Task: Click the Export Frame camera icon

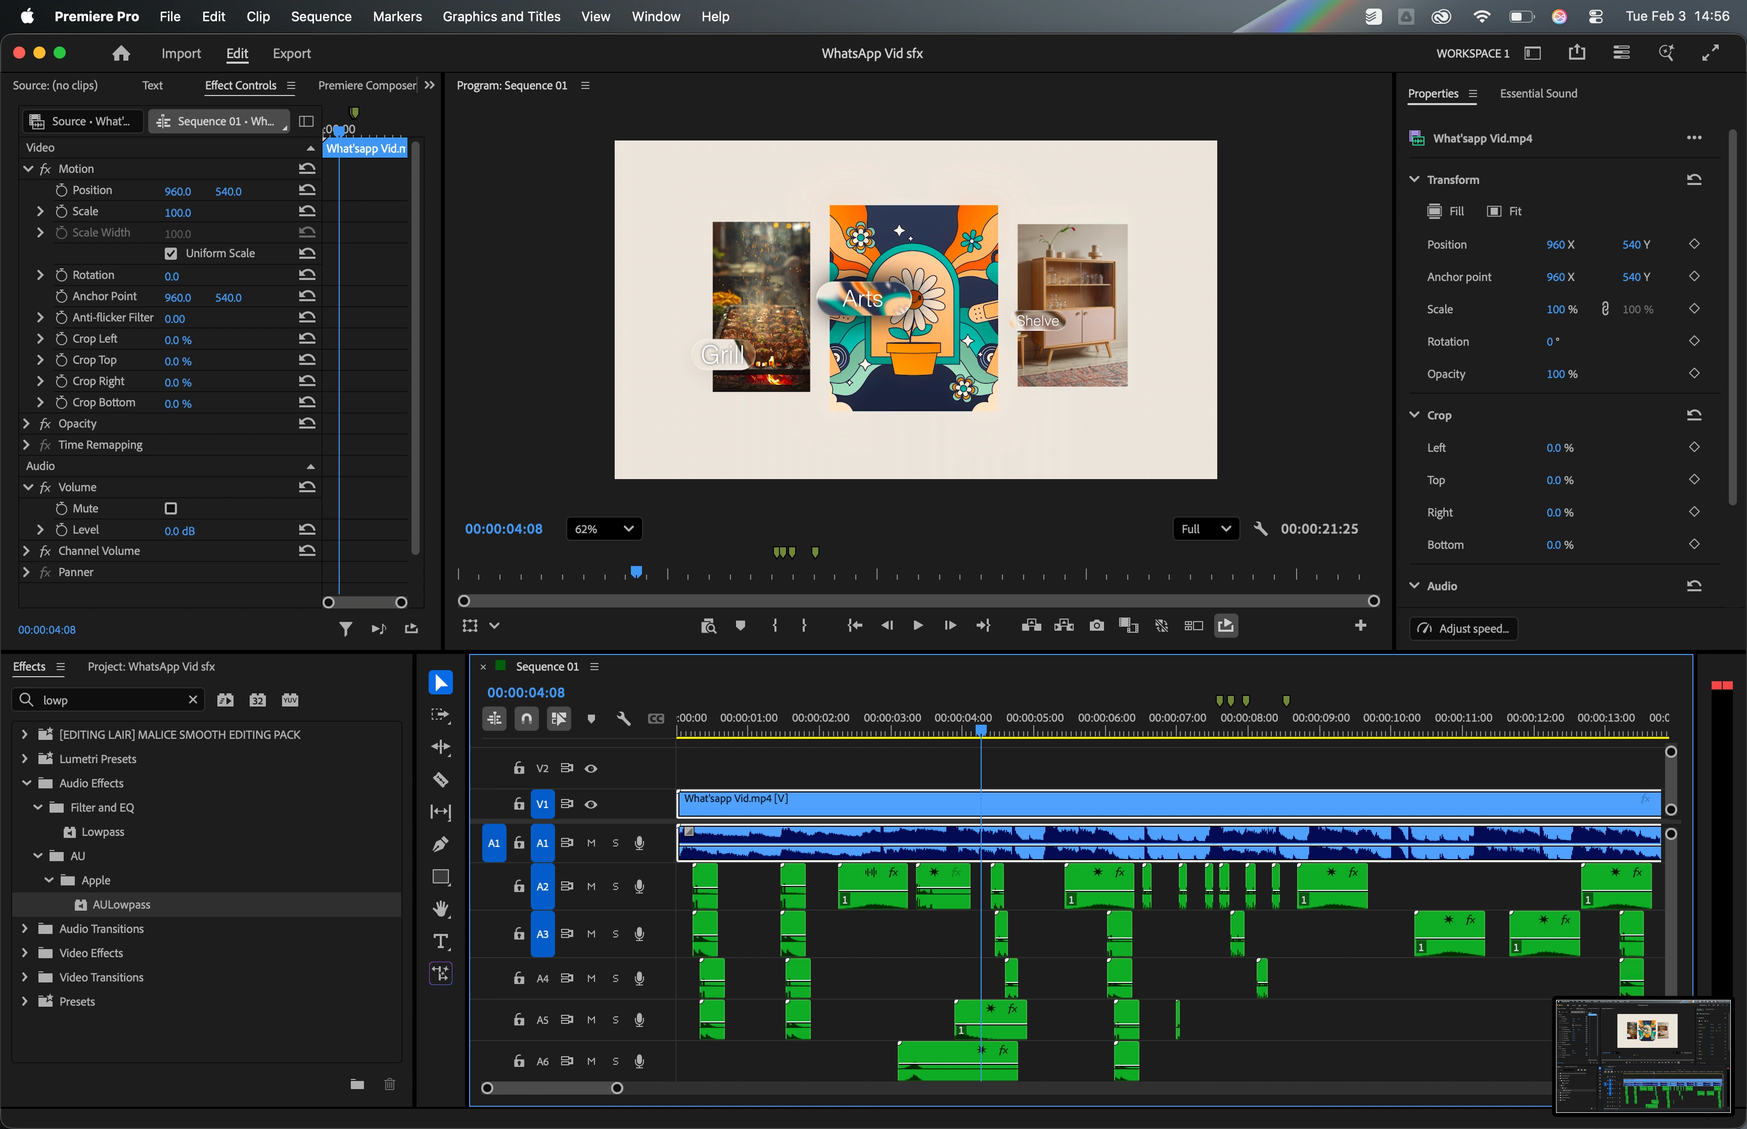Action: [1096, 625]
